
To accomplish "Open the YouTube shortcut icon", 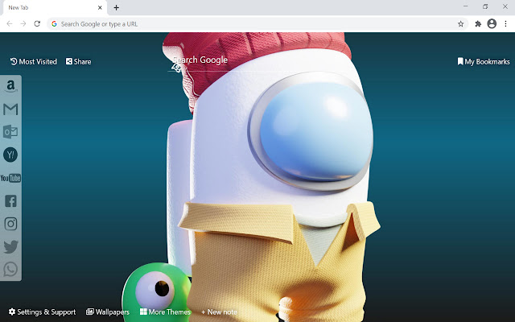I will click(10, 178).
